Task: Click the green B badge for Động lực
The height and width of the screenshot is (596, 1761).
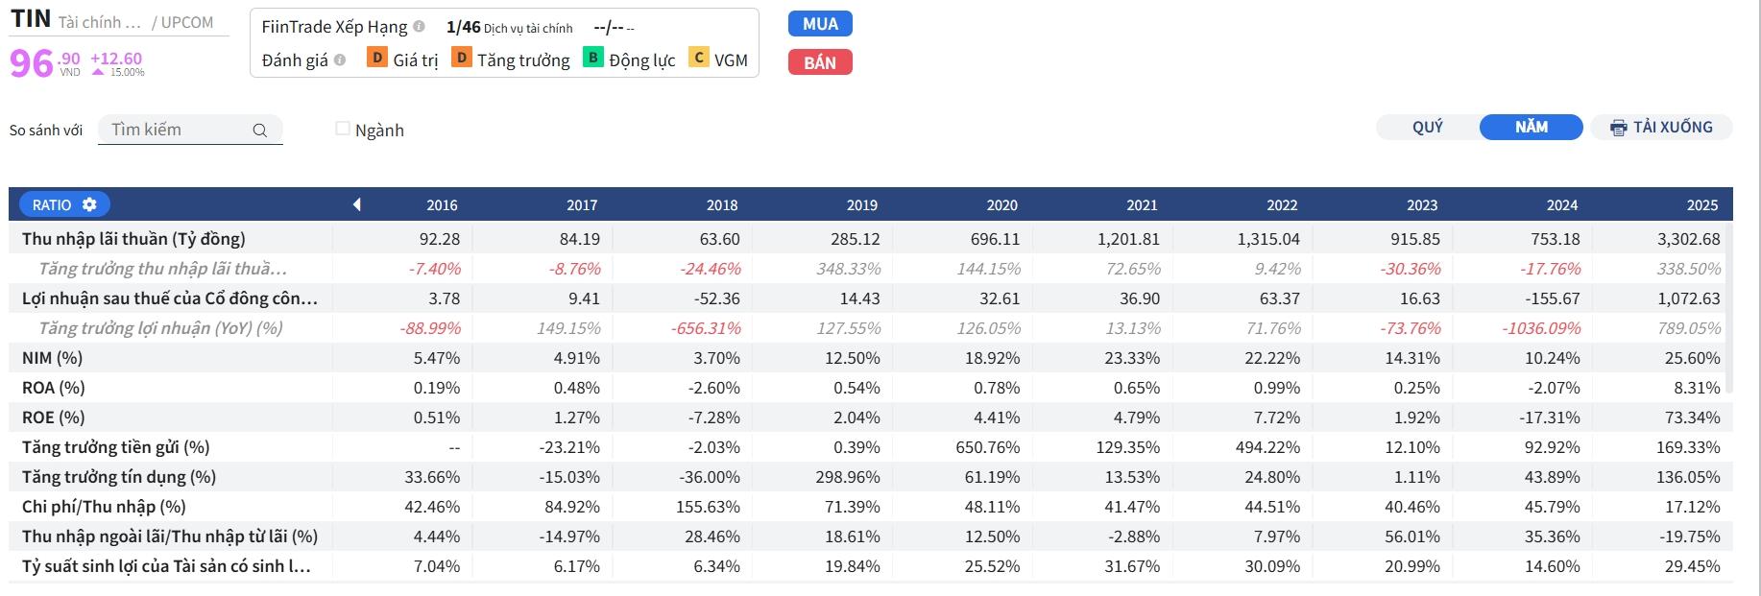Action: 592,59
